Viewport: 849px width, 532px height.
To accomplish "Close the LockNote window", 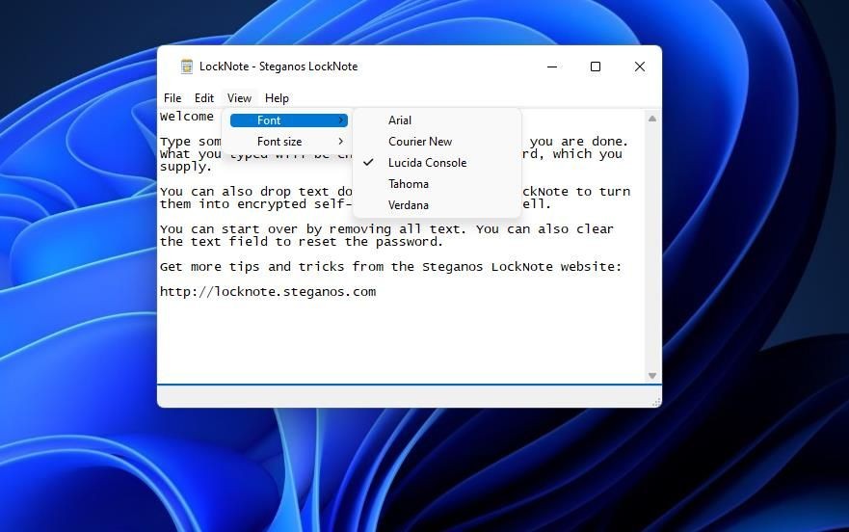I will pos(640,66).
